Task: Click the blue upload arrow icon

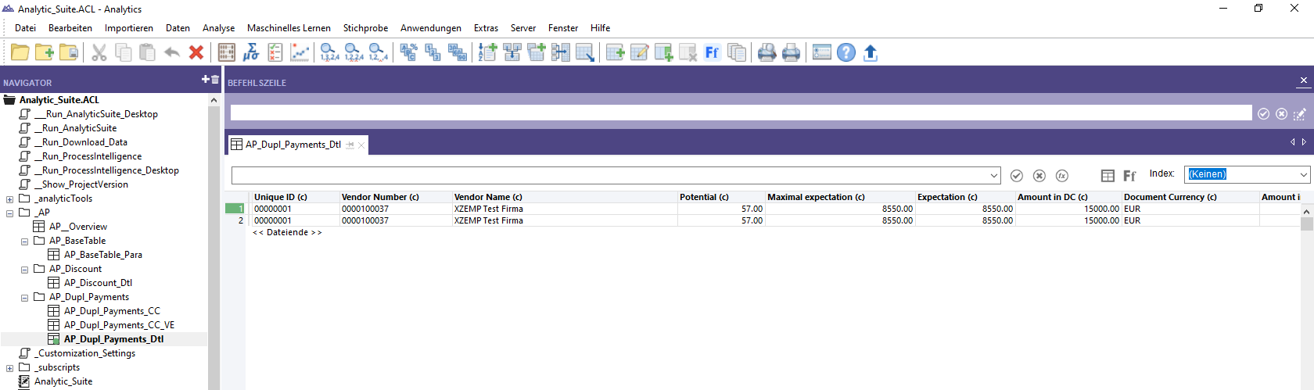Action: [871, 52]
